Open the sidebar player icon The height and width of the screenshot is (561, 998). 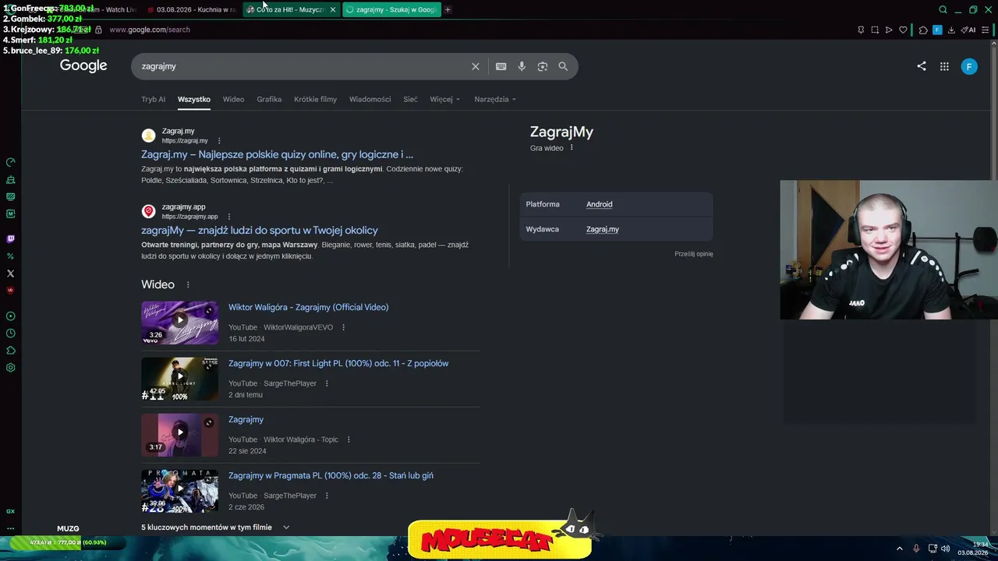tap(10, 316)
